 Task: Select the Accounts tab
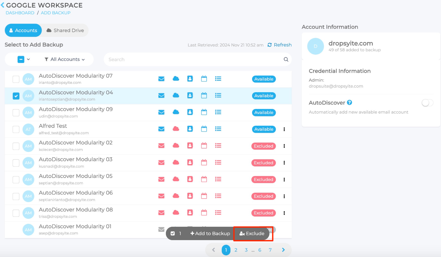pyautogui.click(x=23, y=31)
